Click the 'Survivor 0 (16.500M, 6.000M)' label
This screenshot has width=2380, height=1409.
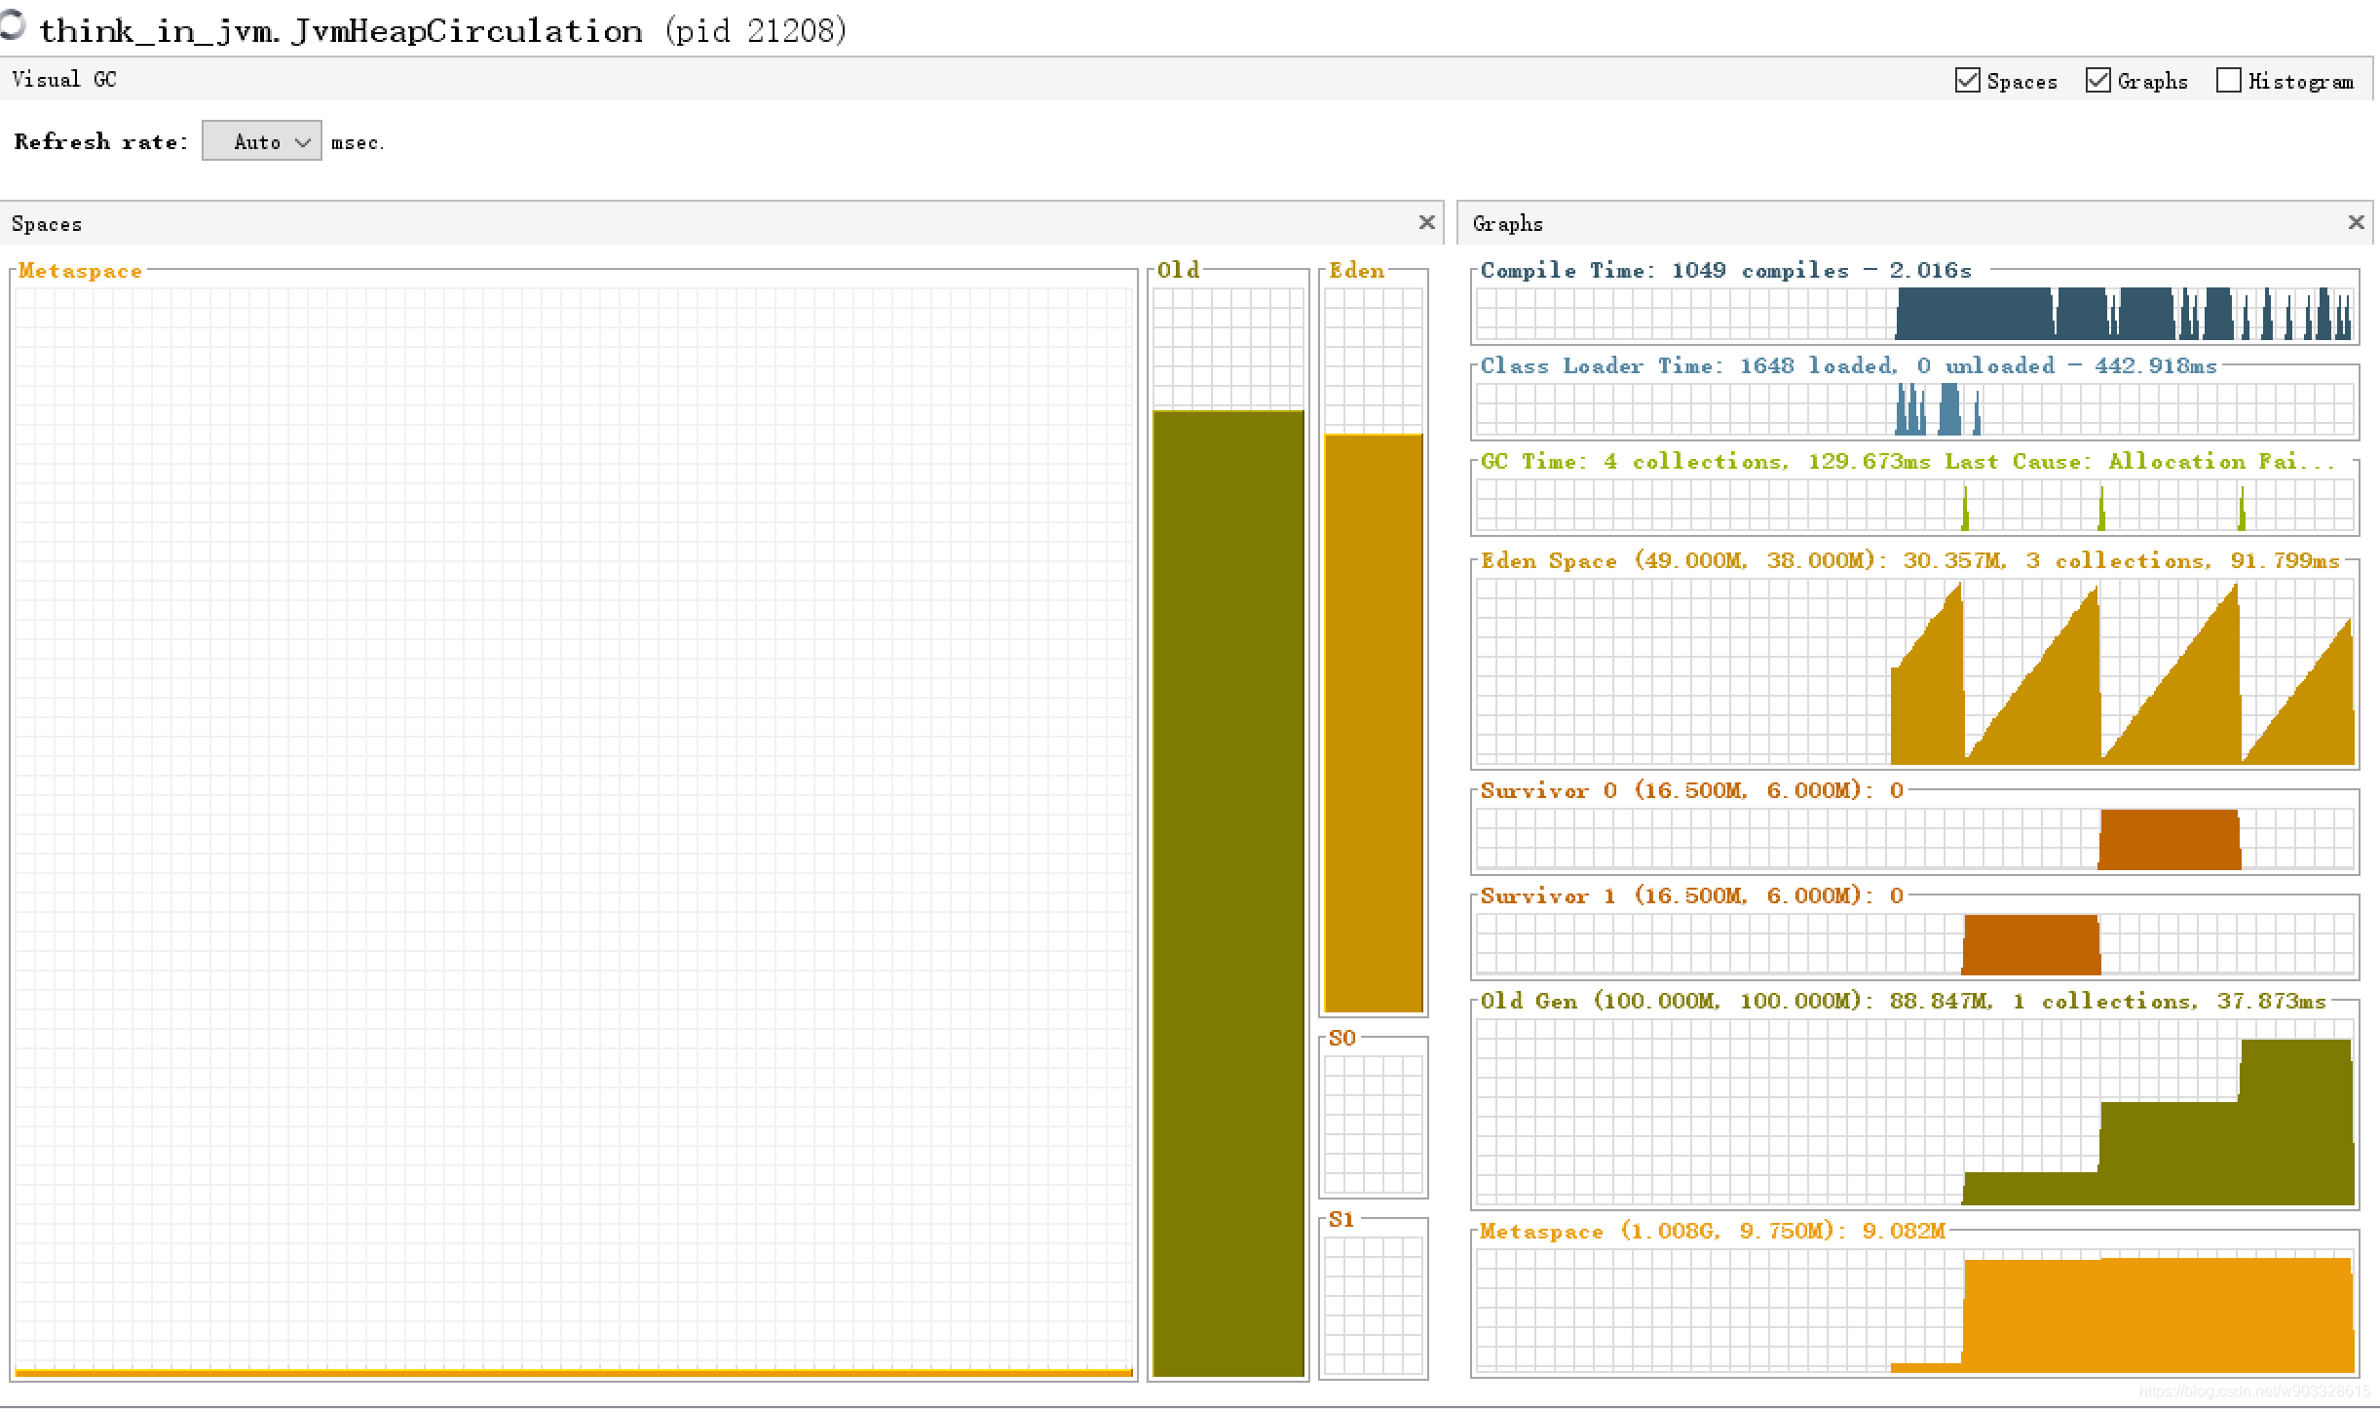(x=1677, y=790)
